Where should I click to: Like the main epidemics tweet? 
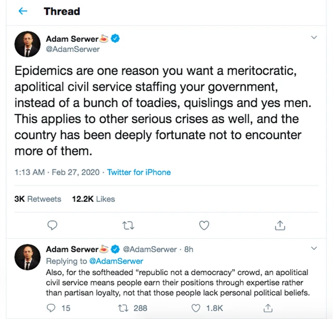coord(204,225)
